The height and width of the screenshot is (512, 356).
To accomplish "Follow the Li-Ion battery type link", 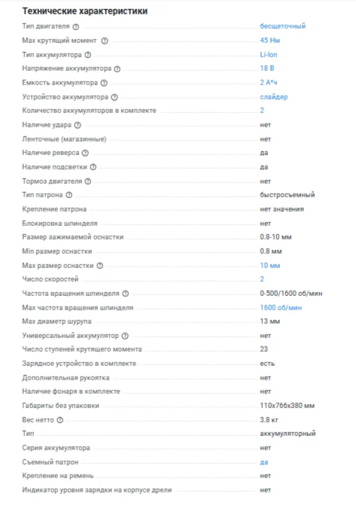I will [268, 54].
